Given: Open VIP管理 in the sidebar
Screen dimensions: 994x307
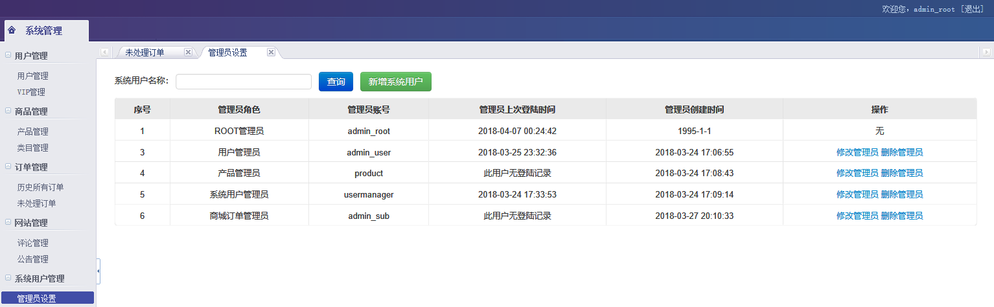Looking at the screenshot, I should click(31, 92).
